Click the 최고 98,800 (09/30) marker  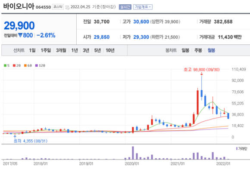click(x=202, y=70)
